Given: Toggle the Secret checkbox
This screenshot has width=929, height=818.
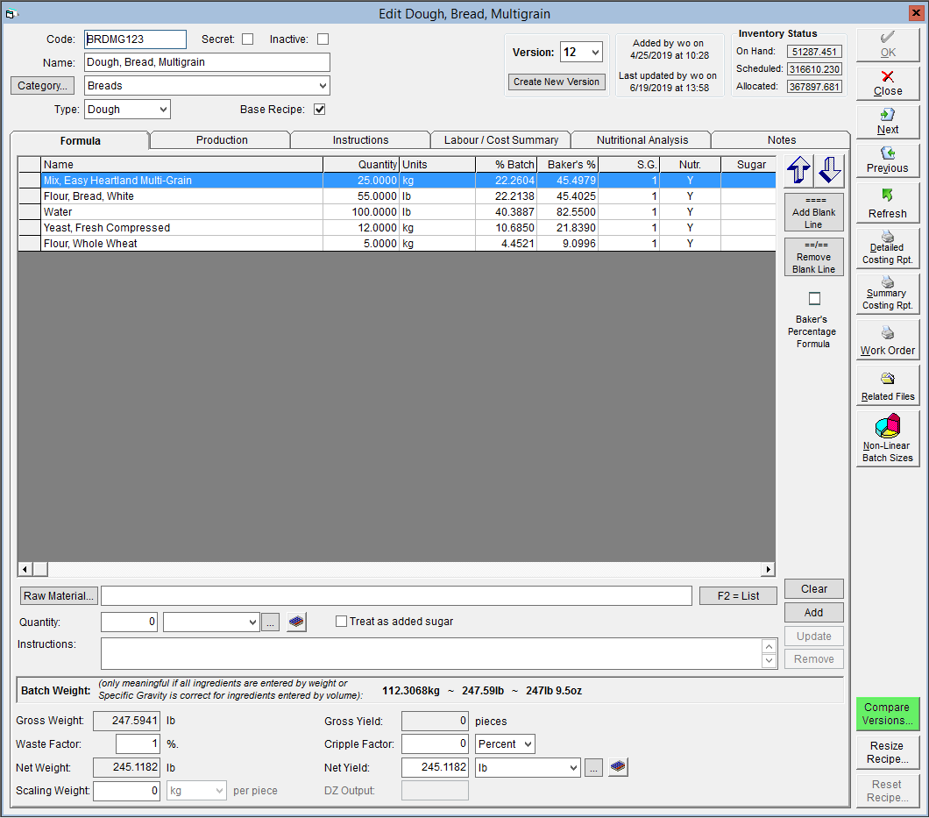Looking at the screenshot, I should (248, 39).
